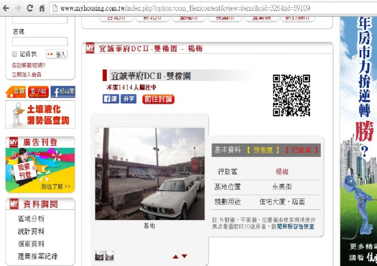Click the 住宅大廈、店面 usage value
Screen dimensions: 377x266
(282, 202)
